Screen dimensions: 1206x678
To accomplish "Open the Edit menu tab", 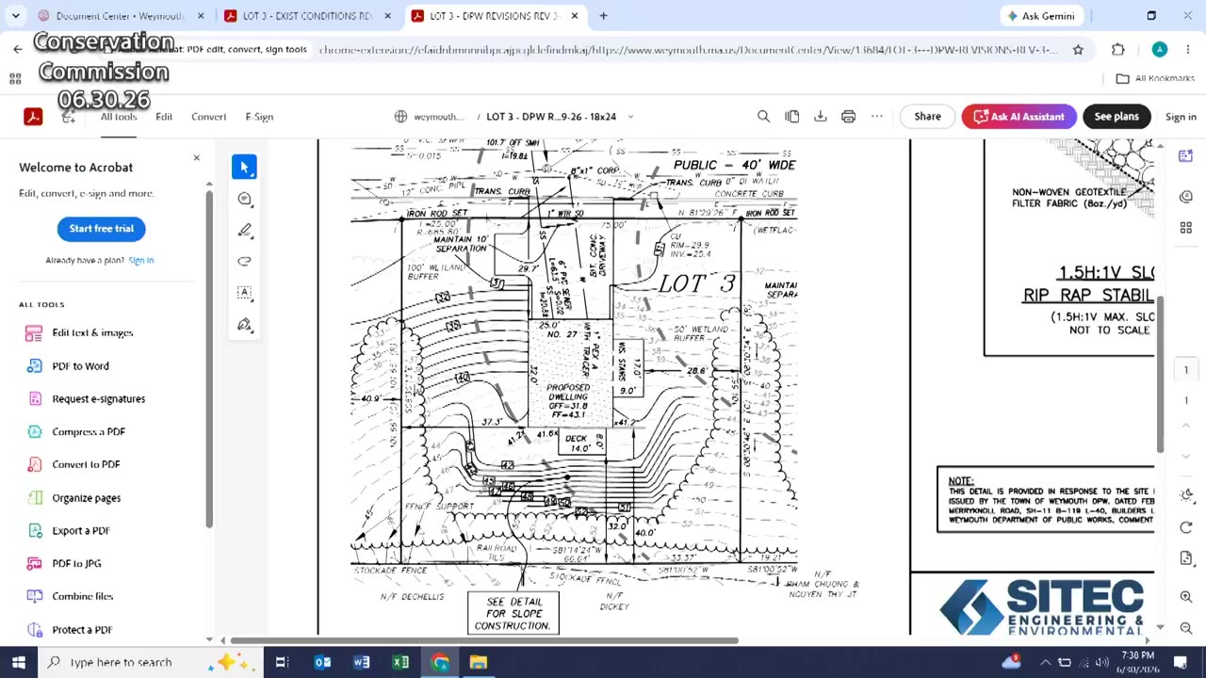I will click(164, 117).
